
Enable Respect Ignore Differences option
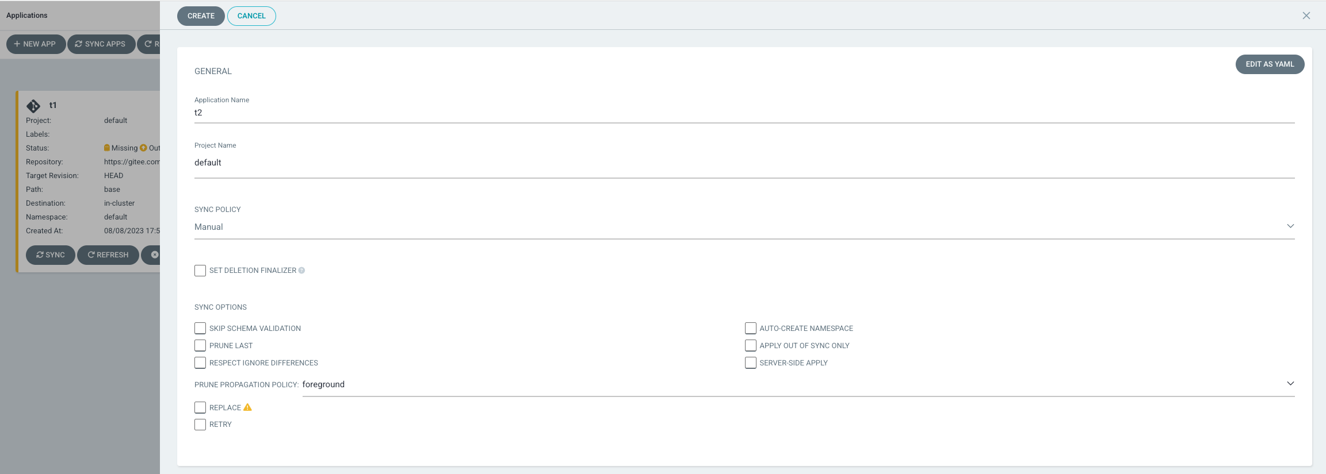pyautogui.click(x=200, y=363)
